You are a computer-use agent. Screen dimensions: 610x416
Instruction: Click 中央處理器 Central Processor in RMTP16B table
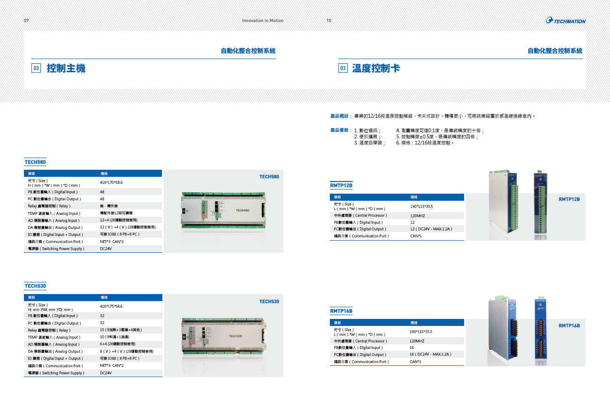(360, 341)
